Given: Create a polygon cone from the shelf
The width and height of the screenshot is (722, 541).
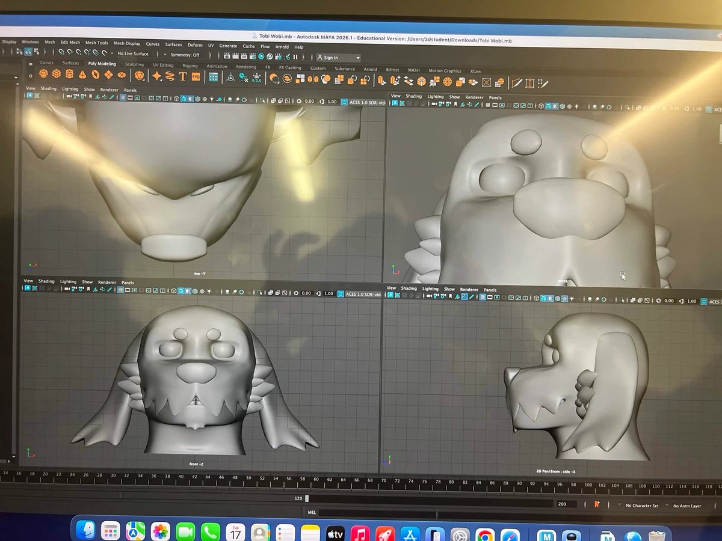Looking at the screenshot, I should pos(82,75).
